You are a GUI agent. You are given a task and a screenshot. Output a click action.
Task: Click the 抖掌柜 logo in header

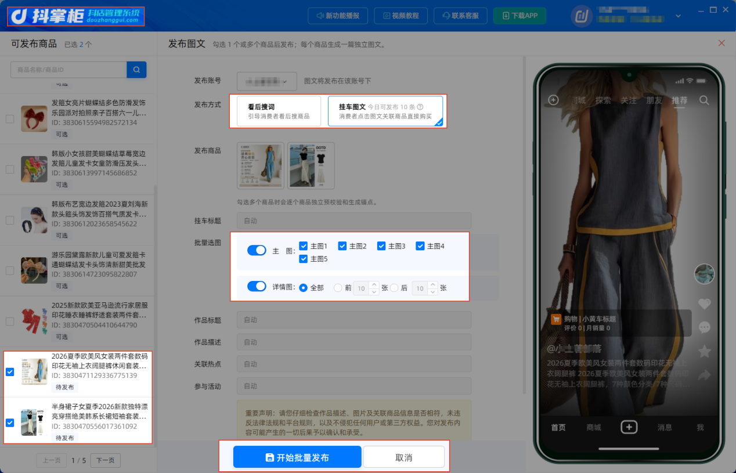coord(75,16)
